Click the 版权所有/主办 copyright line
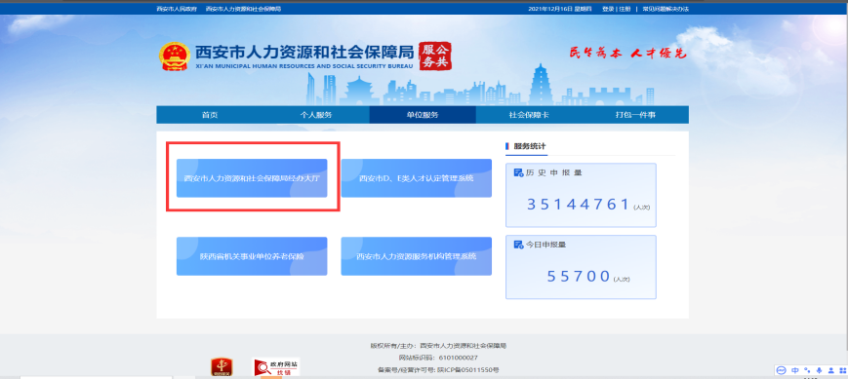 438,346
